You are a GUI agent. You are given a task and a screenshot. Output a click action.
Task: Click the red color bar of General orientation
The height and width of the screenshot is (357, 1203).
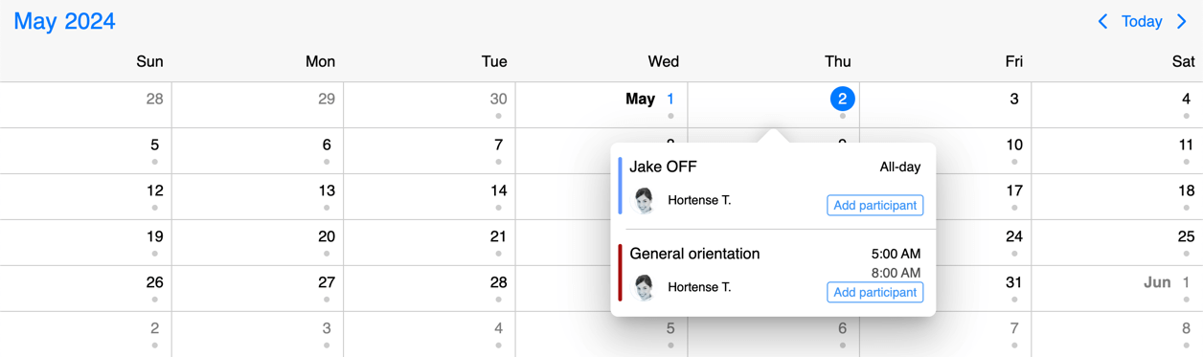(621, 273)
